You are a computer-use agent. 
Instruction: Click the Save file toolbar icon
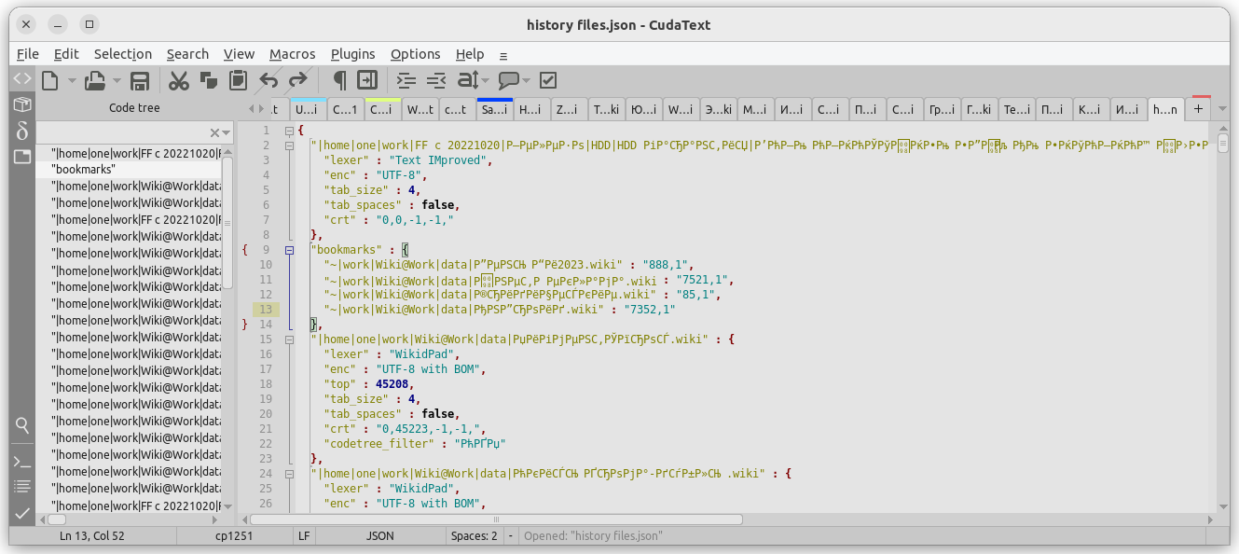click(x=140, y=81)
